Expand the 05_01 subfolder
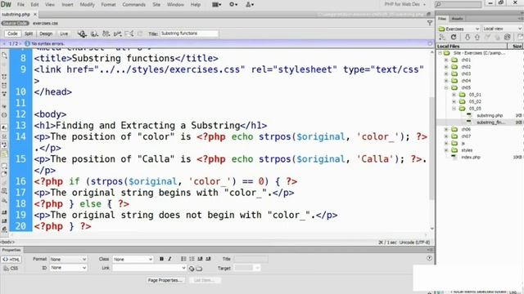This screenshot has width=524, height=294. click(454, 95)
